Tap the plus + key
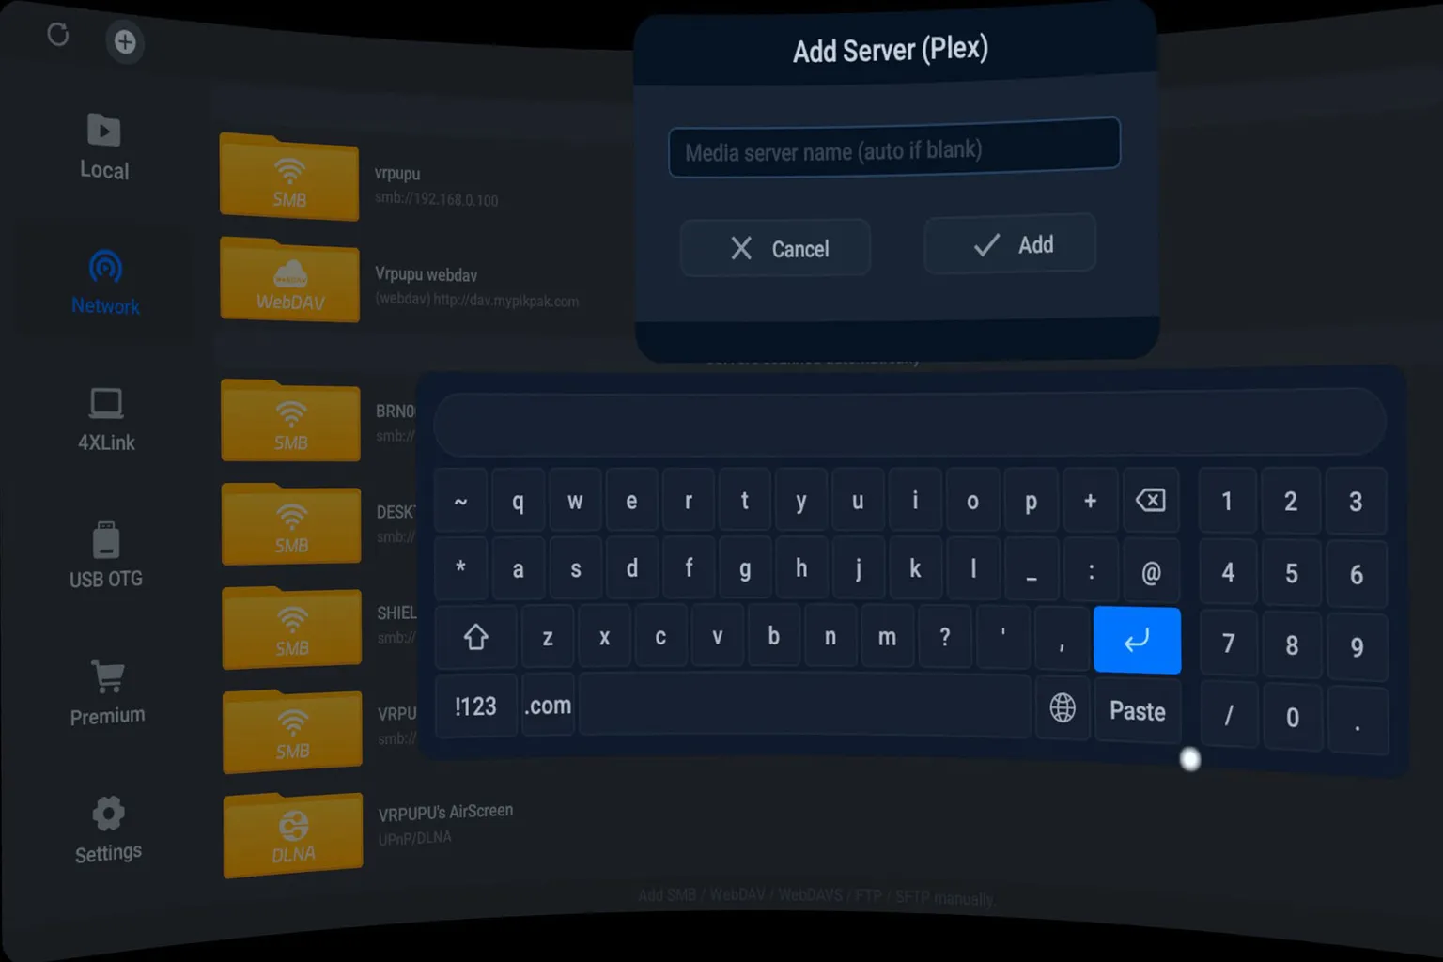The image size is (1443, 962). point(1090,501)
